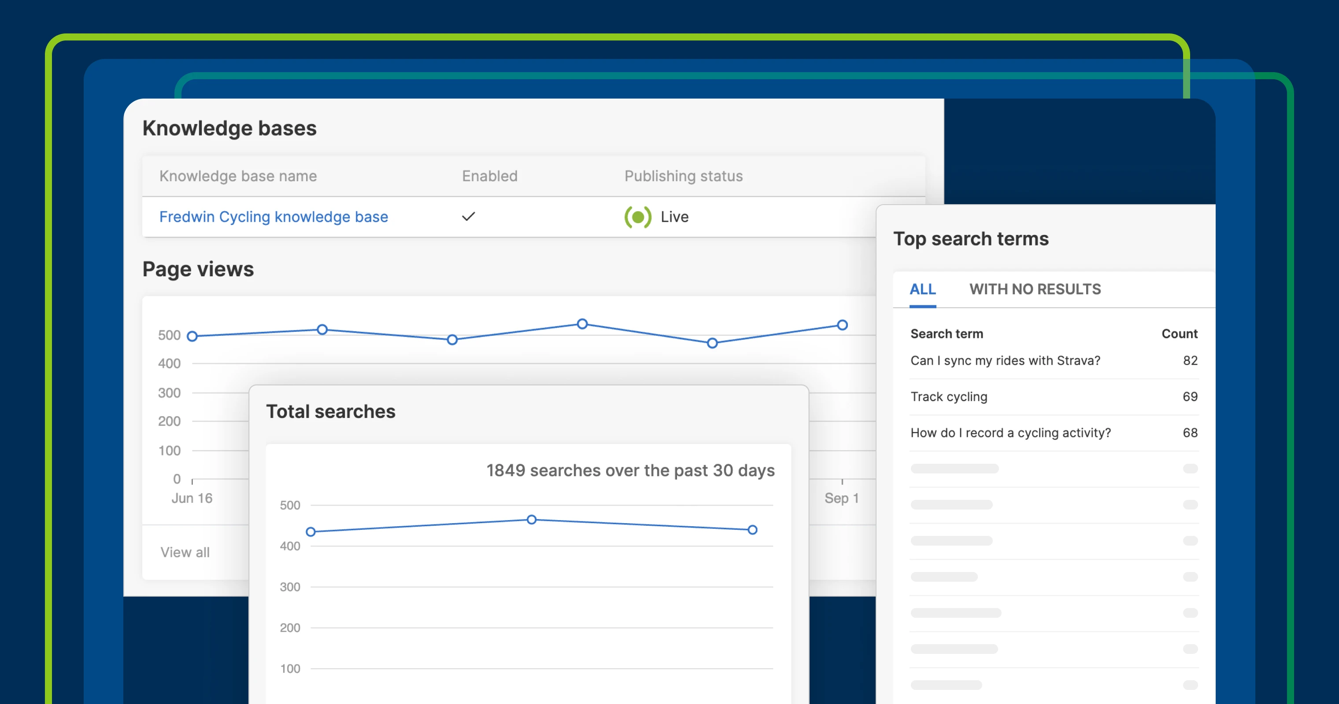Select the ALL tab in Top search terms
This screenshot has width=1339, height=704.
tap(922, 289)
